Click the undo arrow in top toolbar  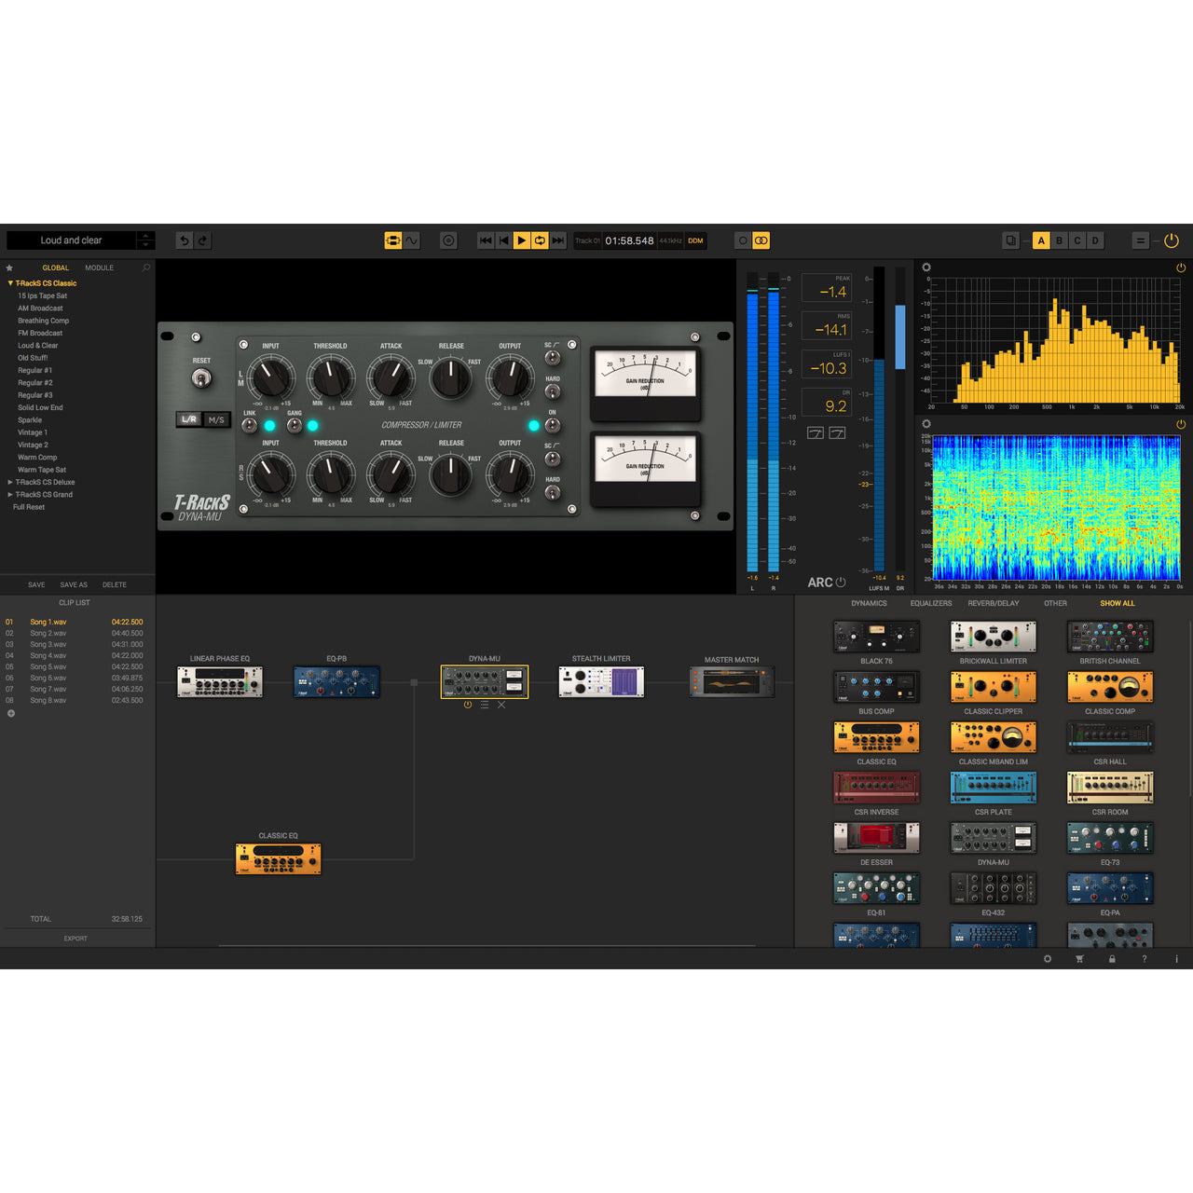coord(185,240)
